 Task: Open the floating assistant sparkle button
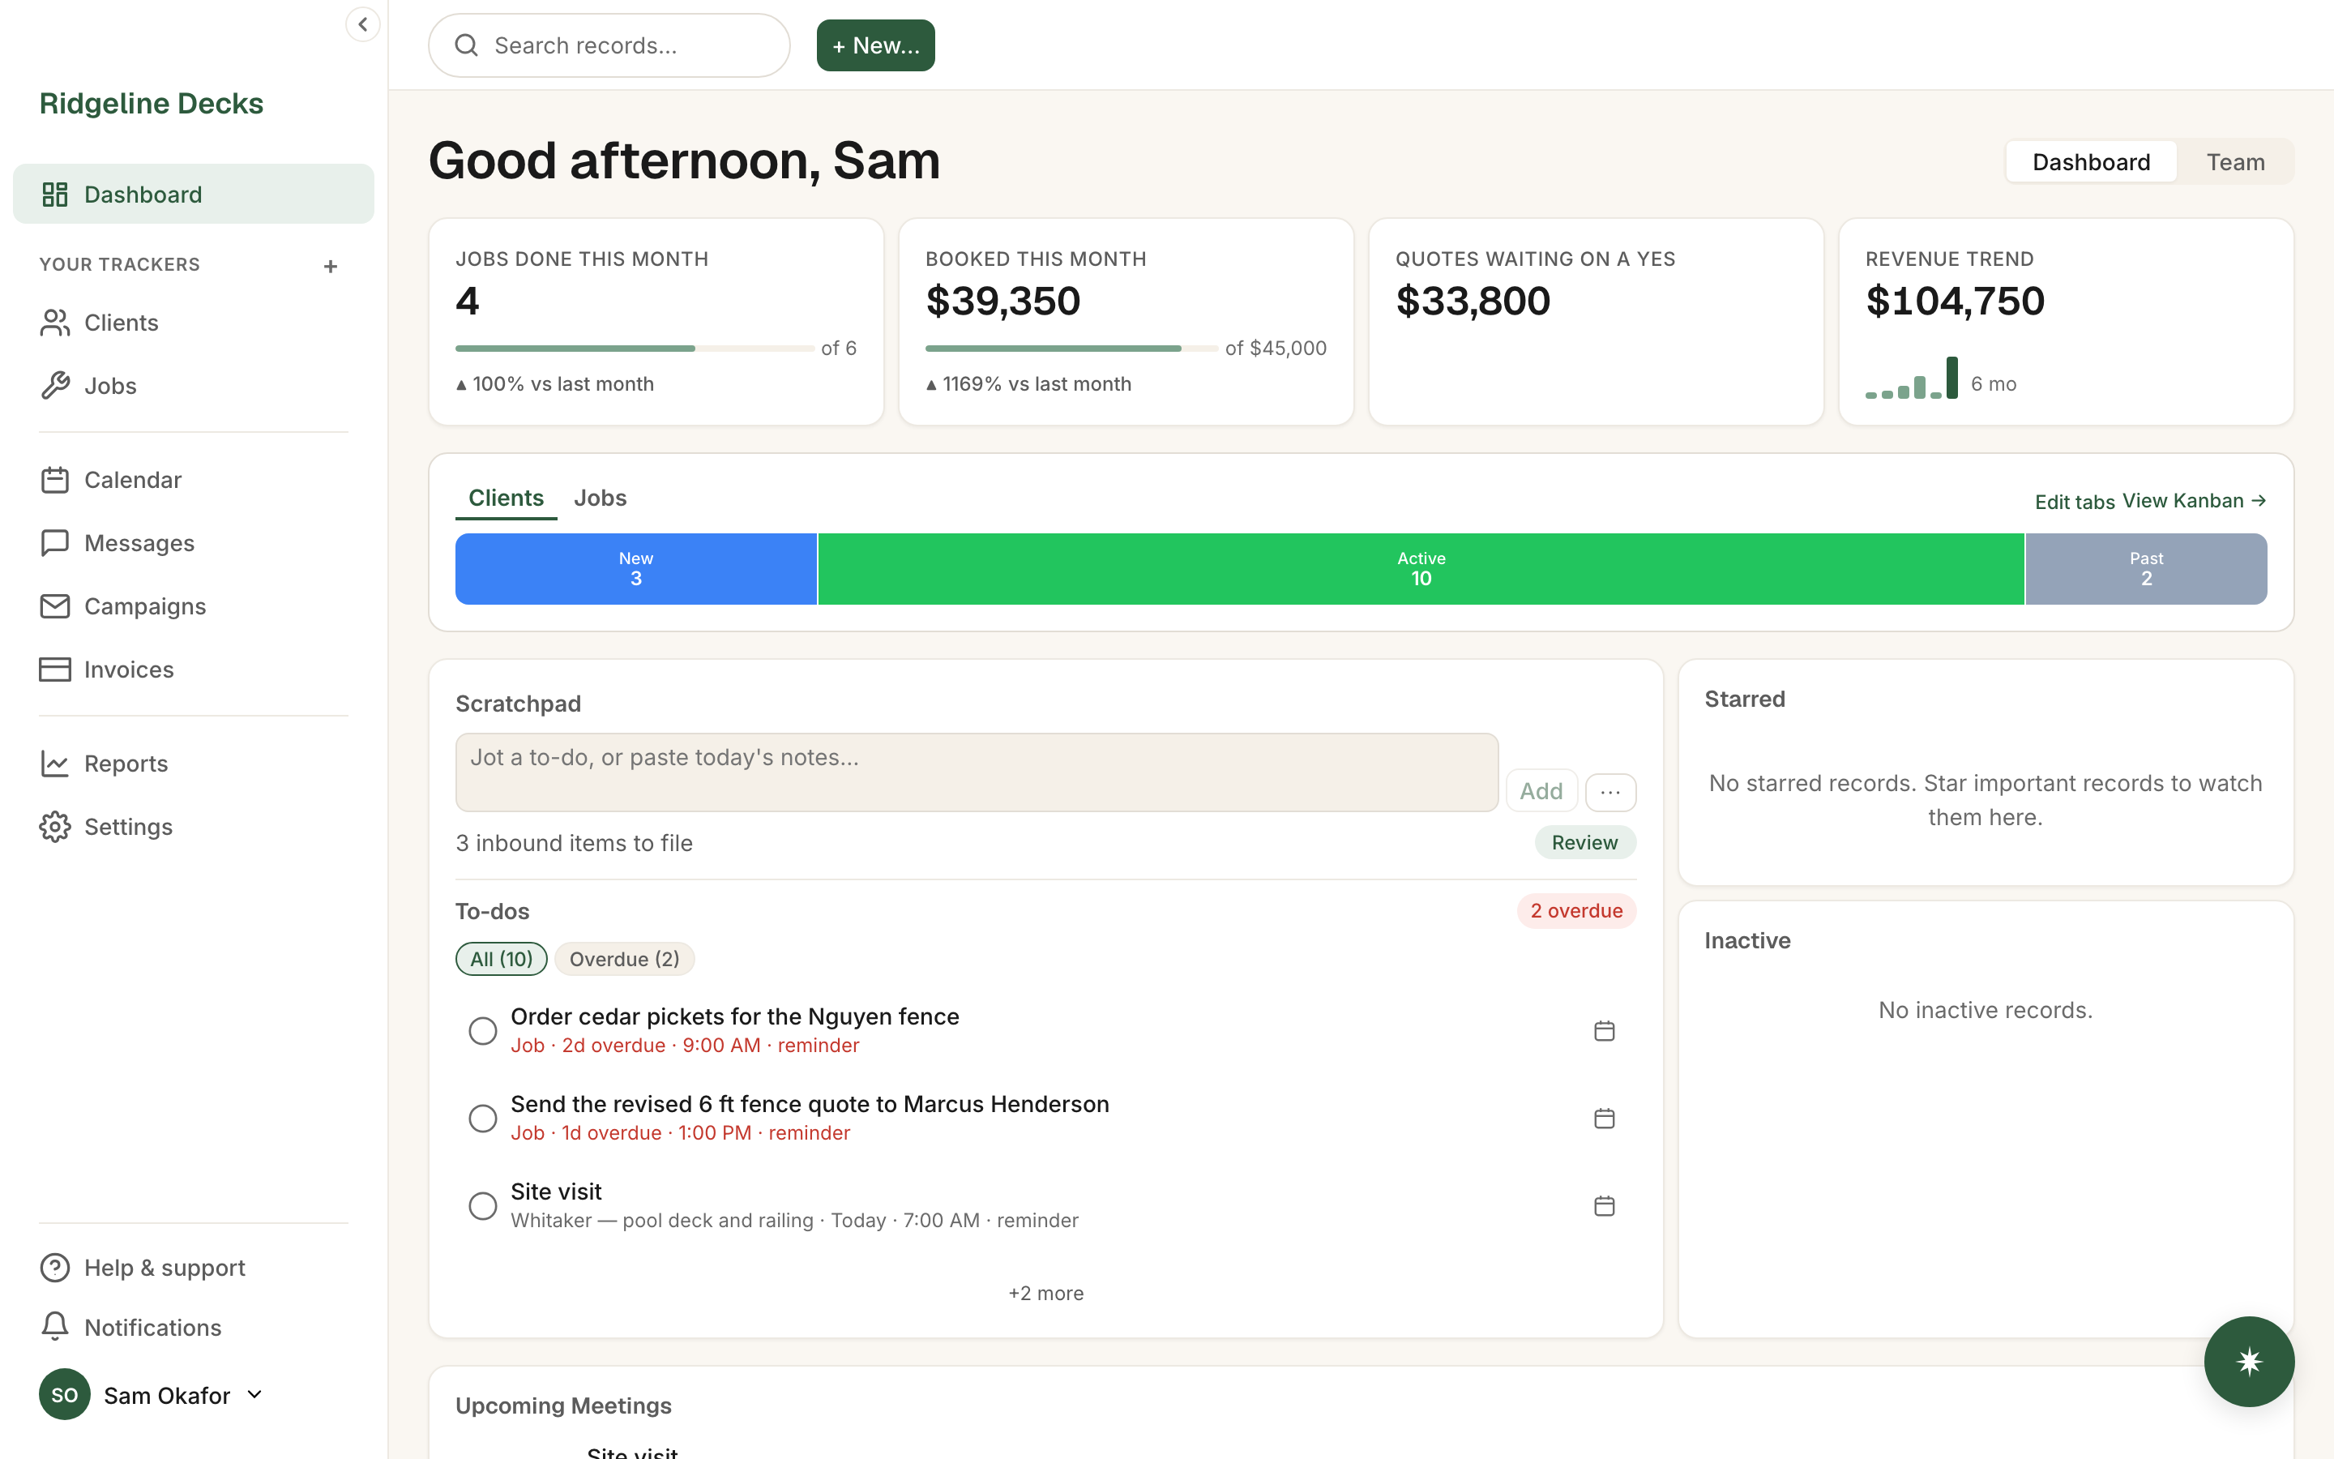coord(2249,1362)
